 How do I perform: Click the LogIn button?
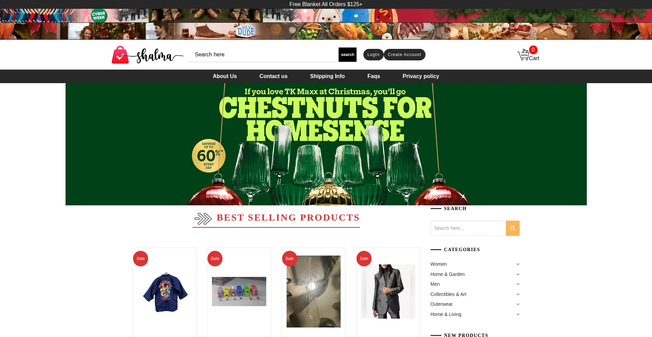(x=373, y=55)
